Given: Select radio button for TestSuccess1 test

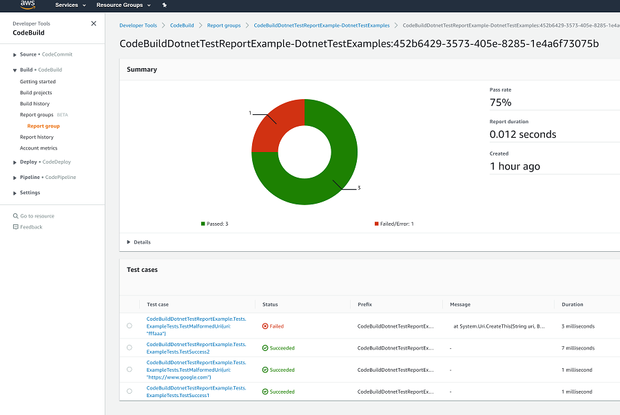Looking at the screenshot, I should [130, 391].
